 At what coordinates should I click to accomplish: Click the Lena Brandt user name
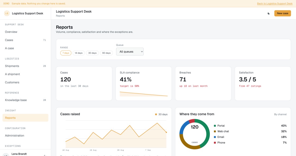tap(19, 154)
